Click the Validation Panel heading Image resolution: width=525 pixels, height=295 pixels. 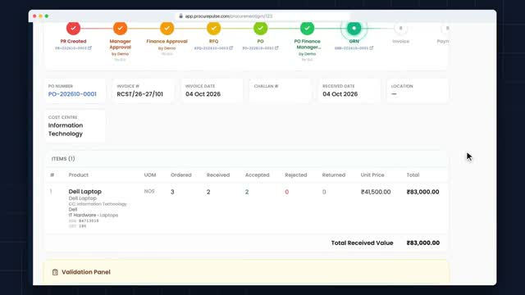[x=86, y=272]
